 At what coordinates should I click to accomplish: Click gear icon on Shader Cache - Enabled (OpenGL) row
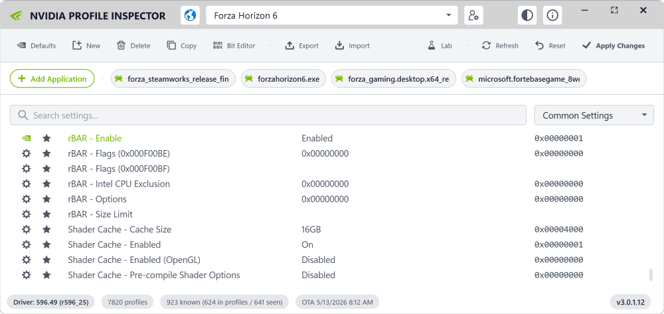(27, 260)
